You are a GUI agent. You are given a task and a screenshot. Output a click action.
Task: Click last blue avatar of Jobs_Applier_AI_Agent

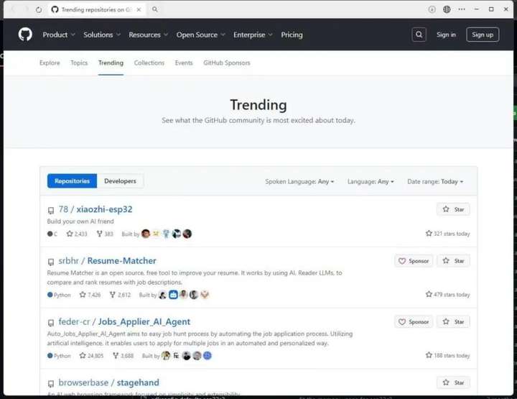coord(208,355)
